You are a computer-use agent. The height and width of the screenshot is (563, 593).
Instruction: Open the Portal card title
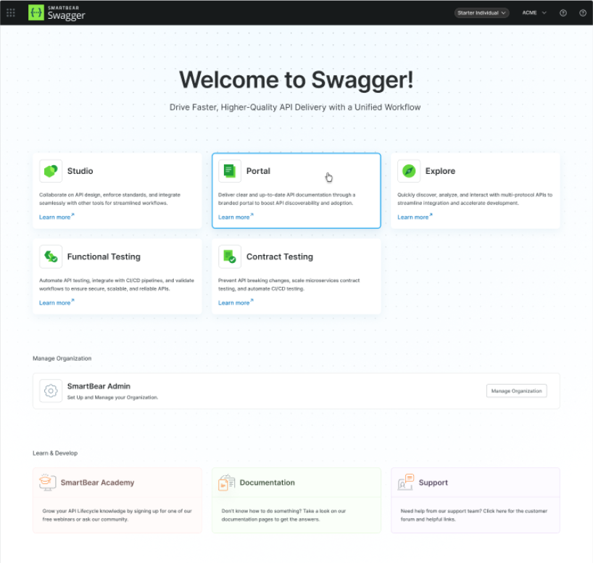coord(258,171)
